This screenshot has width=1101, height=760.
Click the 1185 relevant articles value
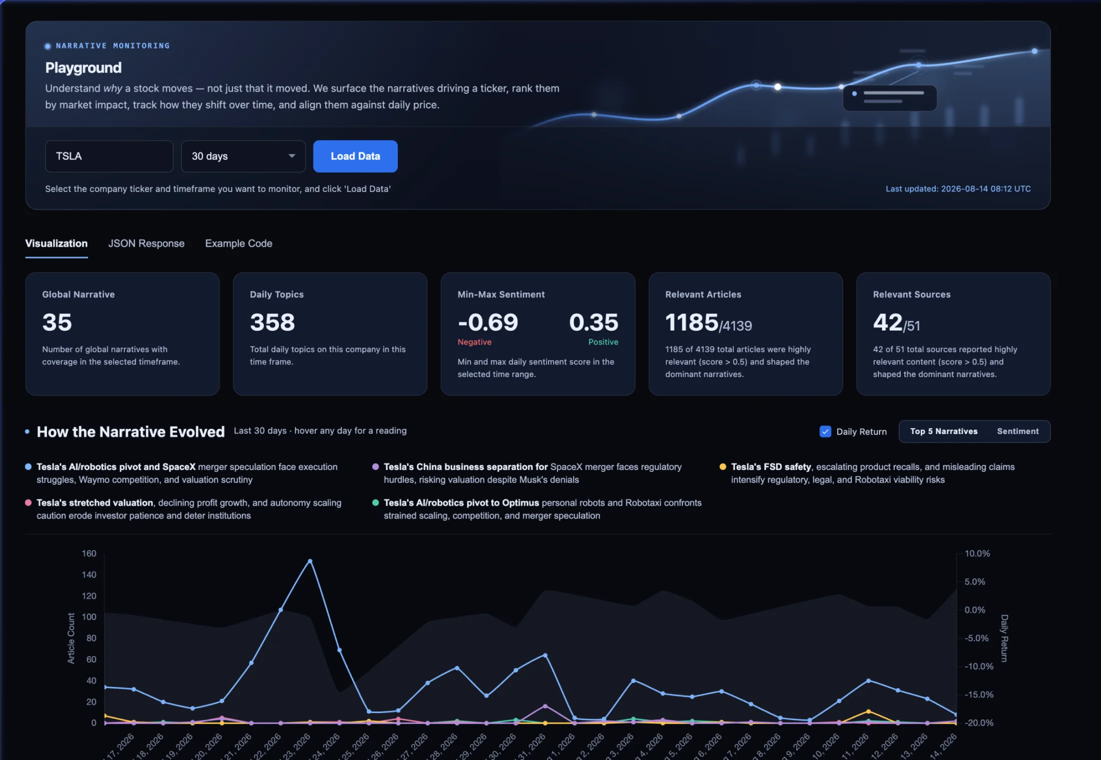point(692,322)
